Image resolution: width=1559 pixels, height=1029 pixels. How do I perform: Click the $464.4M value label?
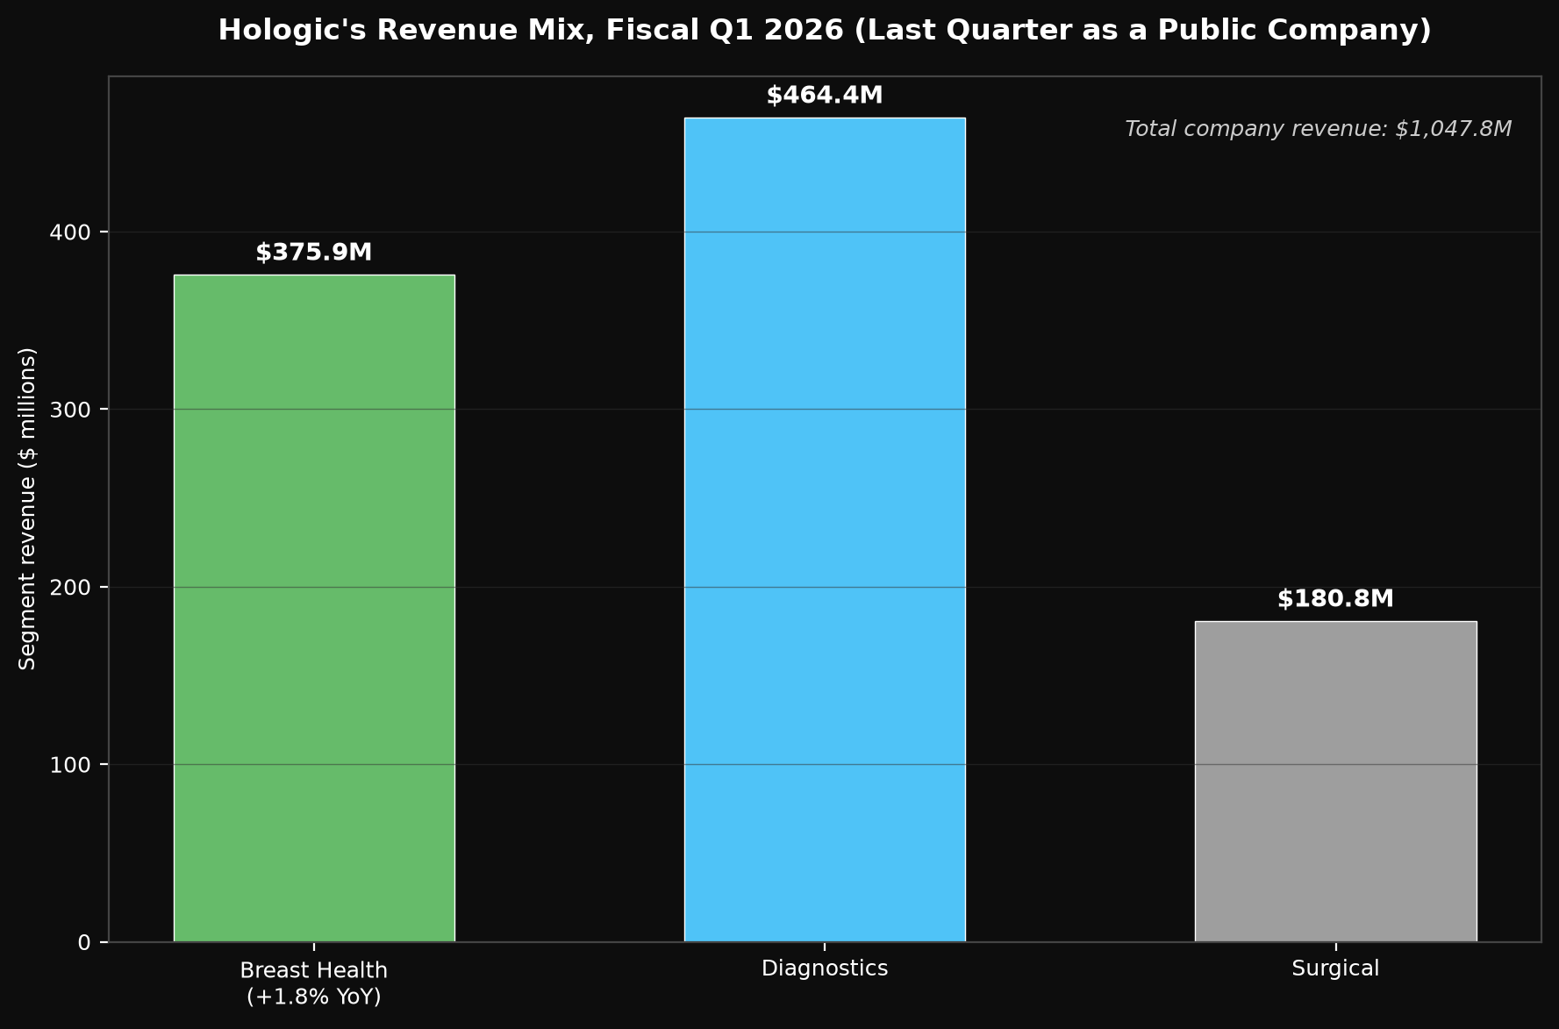pyautogui.click(x=825, y=96)
